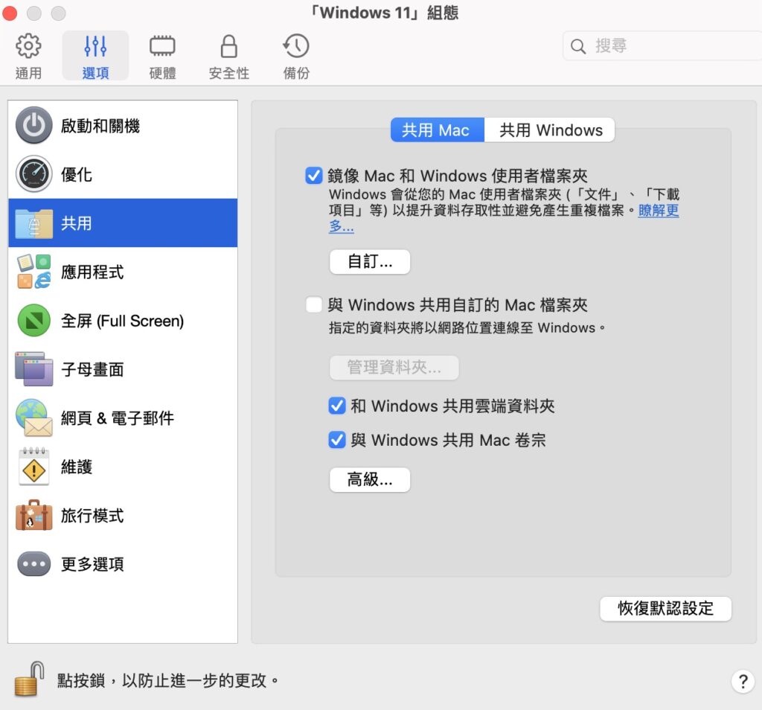Click the 優化 speedometer icon

[x=34, y=174]
